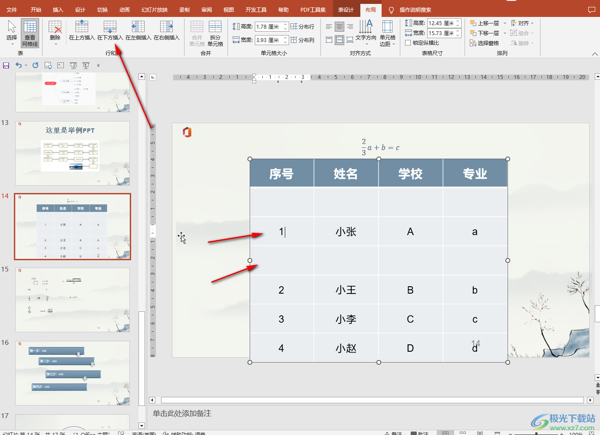Open Selection Pane
600x435 pixels.
point(485,43)
